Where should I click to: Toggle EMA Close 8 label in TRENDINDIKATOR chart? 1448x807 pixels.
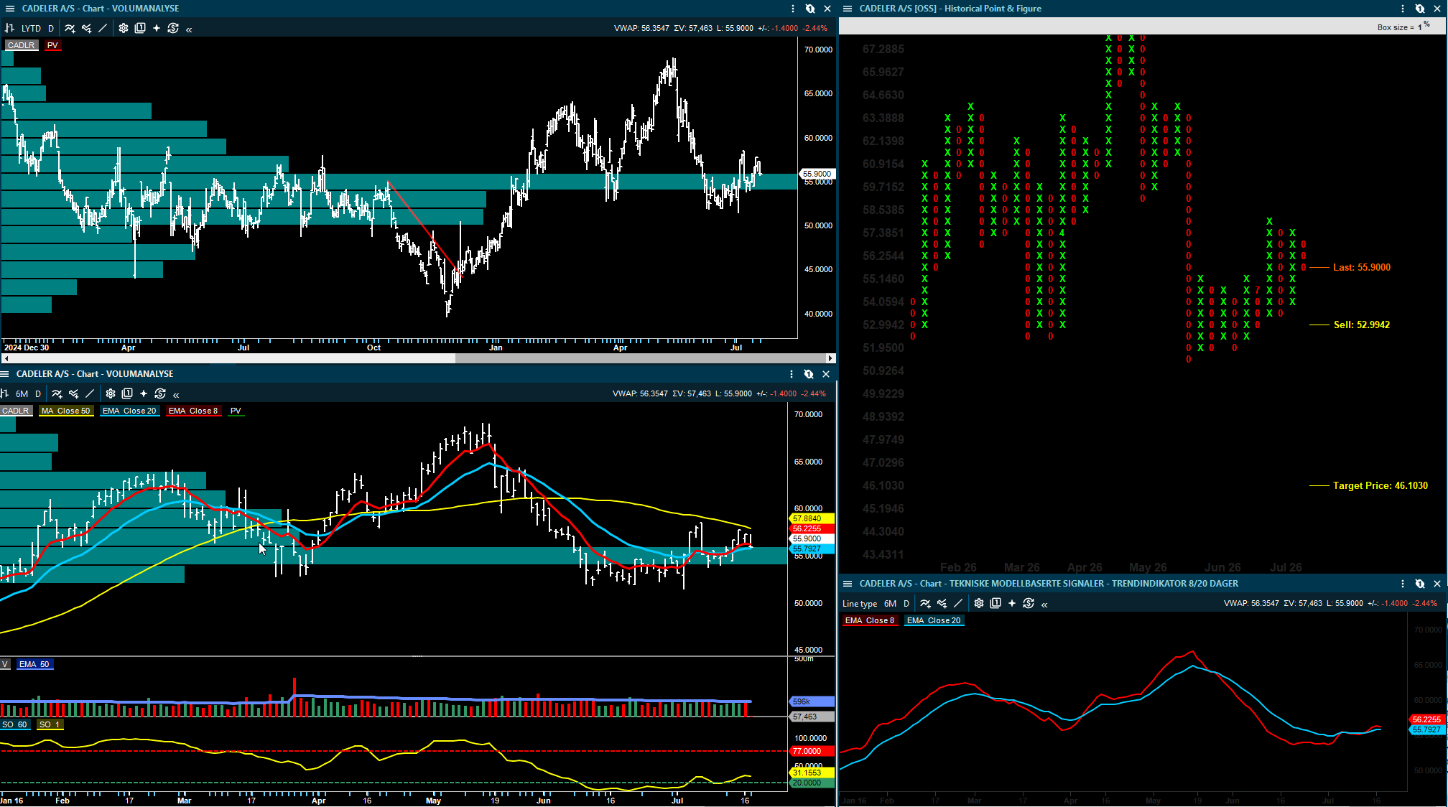point(870,620)
